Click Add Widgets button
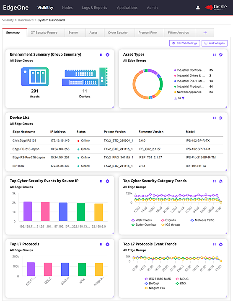This screenshot has width=233, height=301. pos(215,43)
